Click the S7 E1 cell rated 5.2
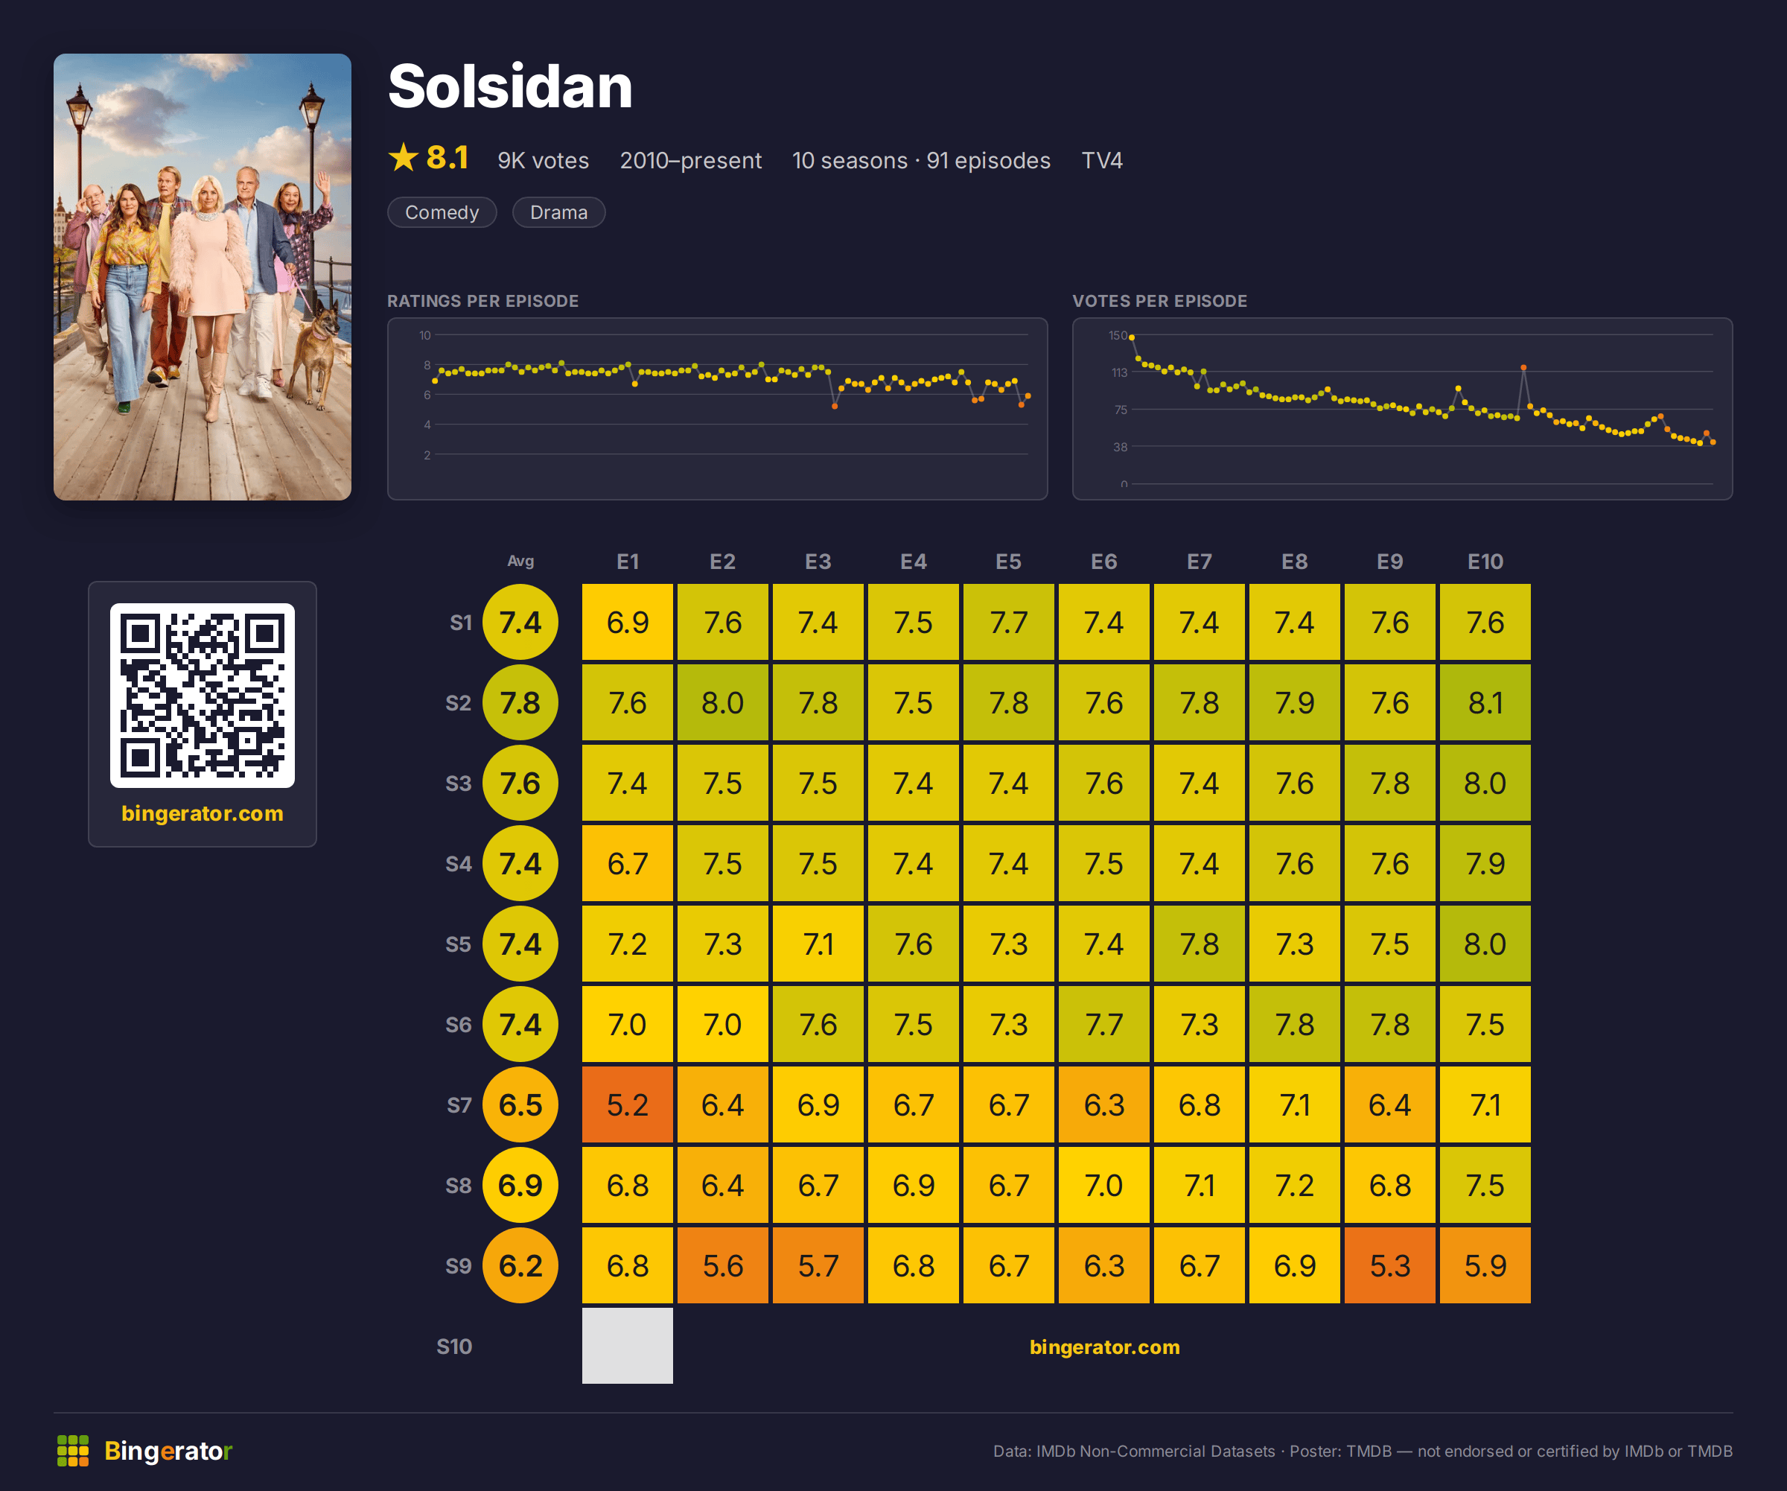The image size is (1787, 1491). [627, 1104]
